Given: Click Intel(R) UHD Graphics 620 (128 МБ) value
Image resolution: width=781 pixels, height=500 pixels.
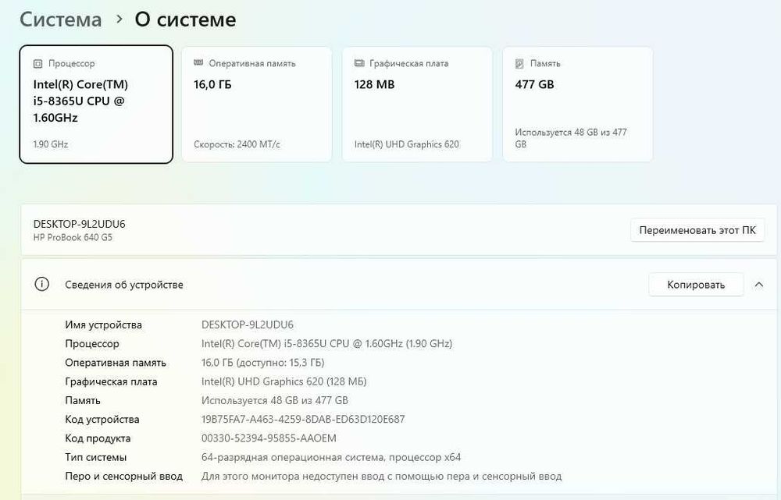Looking at the screenshot, I should click(284, 381).
